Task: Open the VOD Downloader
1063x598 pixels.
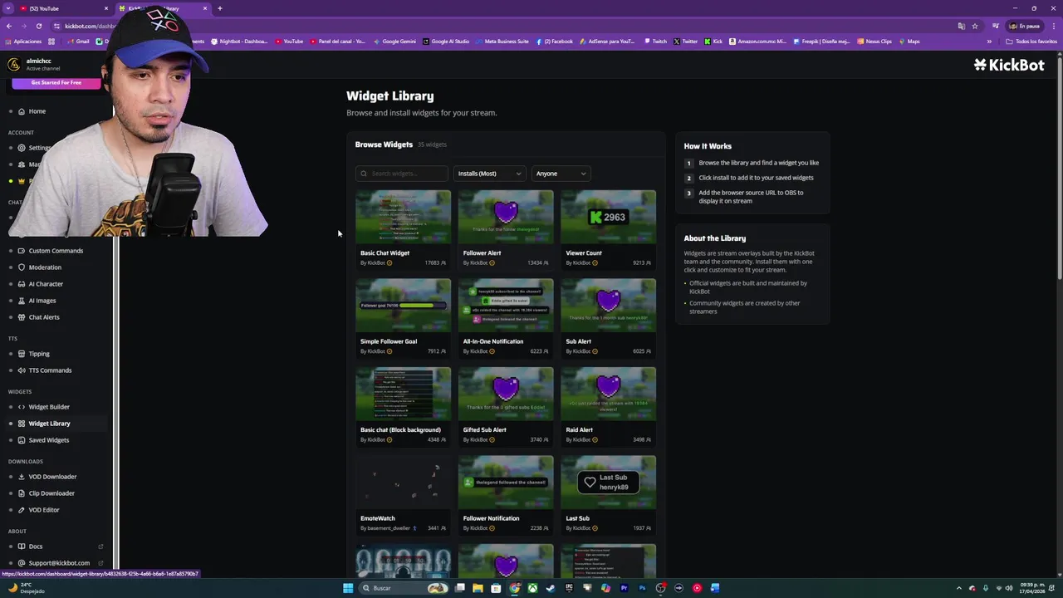Action: point(52,477)
